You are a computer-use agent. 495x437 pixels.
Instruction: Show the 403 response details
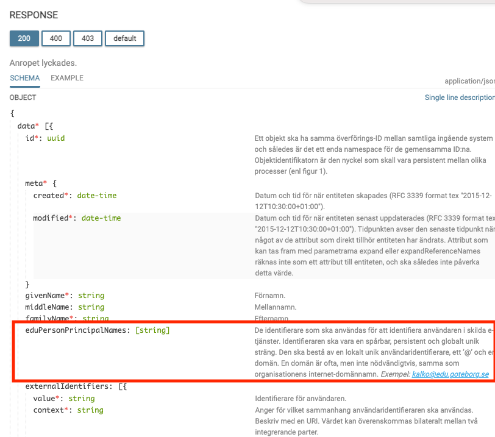[x=88, y=38]
